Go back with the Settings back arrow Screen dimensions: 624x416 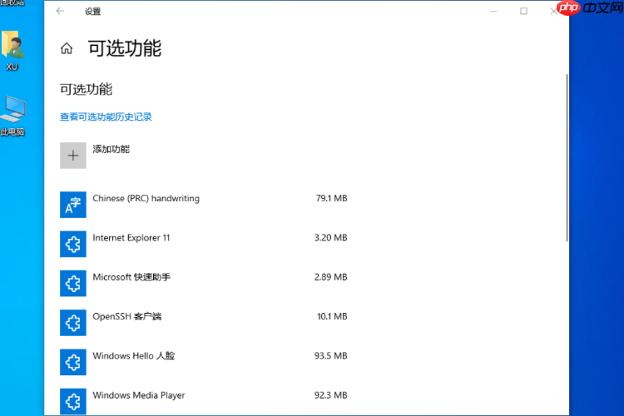click(x=60, y=11)
